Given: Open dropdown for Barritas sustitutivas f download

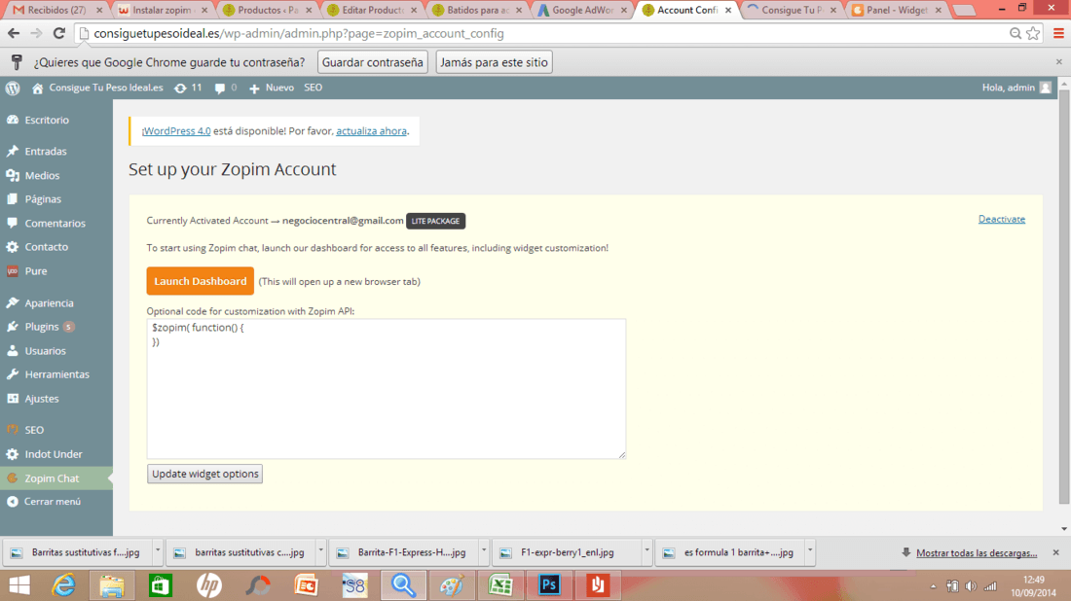Looking at the screenshot, I should (x=157, y=549).
